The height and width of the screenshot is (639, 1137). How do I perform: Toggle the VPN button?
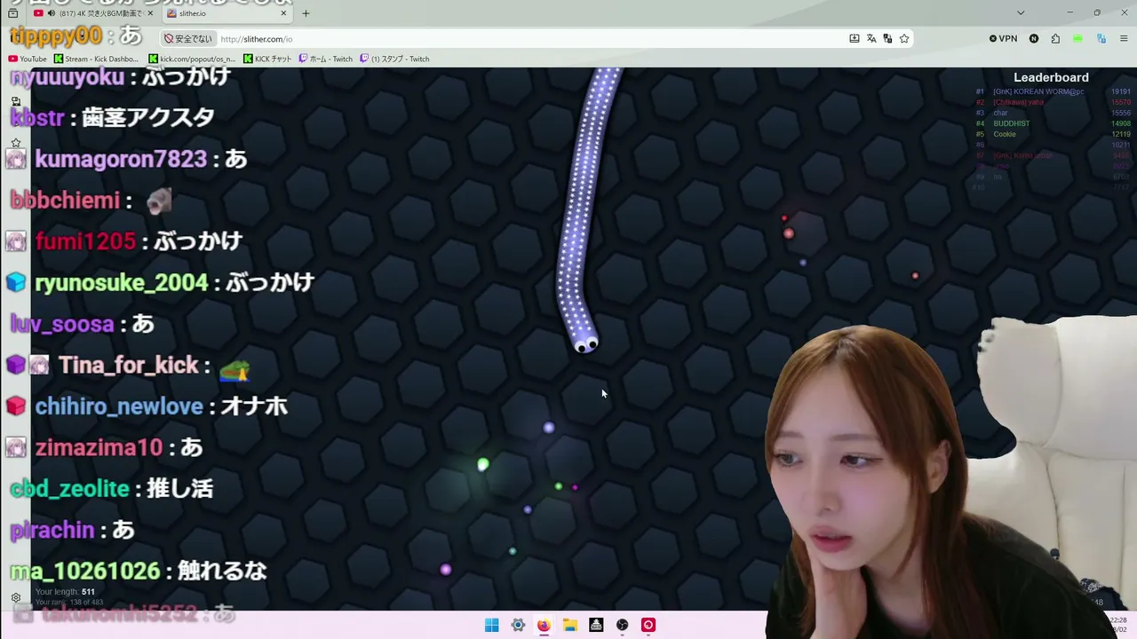[x=1003, y=39]
